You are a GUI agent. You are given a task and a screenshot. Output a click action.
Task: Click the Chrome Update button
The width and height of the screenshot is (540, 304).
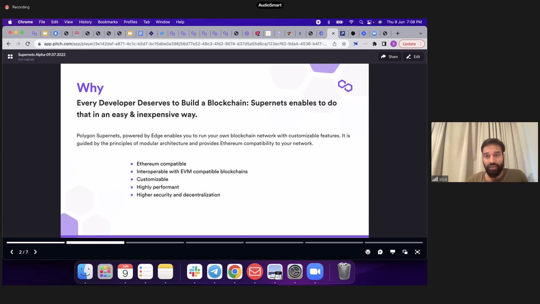[409, 44]
